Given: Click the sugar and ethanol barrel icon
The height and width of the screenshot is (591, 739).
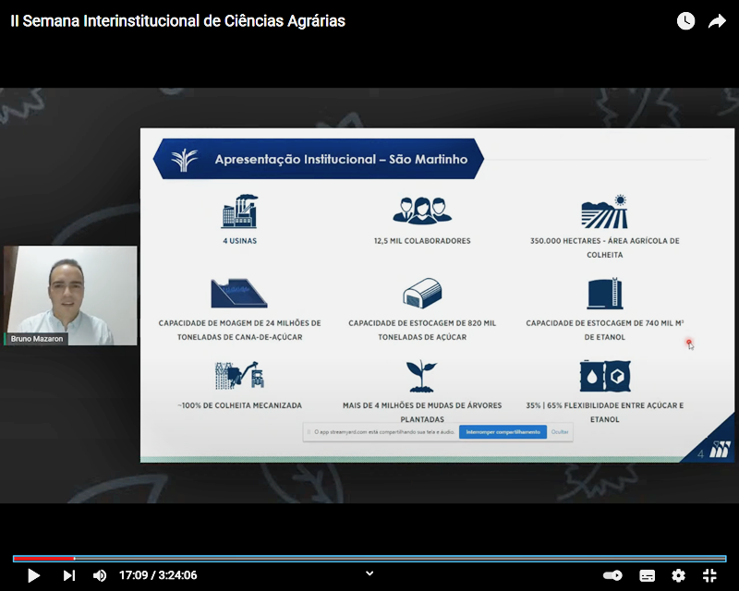Looking at the screenshot, I should [605, 376].
